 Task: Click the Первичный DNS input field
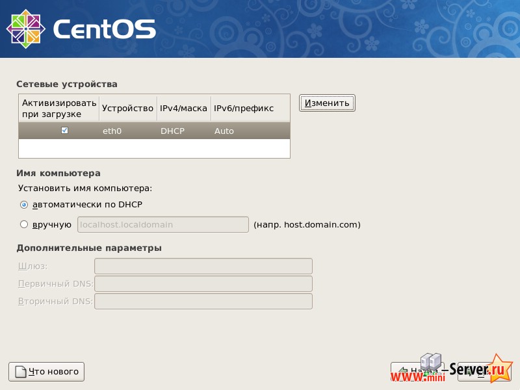click(203, 284)
